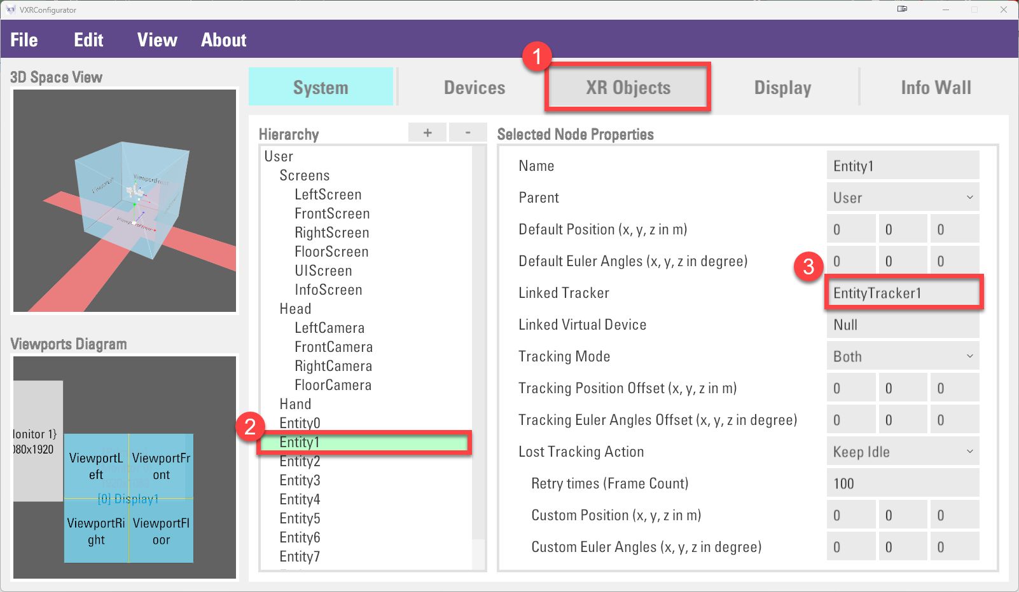Screen dimensions: 1019x592
Task: Click the Linked Tracker field
Action: tap(902, 293)
